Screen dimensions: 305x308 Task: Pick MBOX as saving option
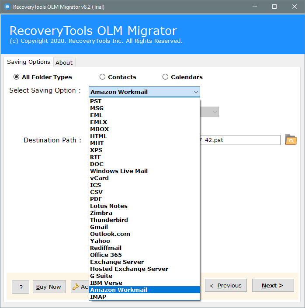pos(145,129)
